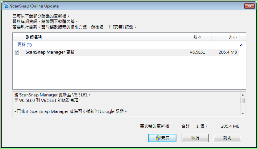Viewport: 258px width, 149px height.
Task: Sort by the 大小 column header
Action: point(225,37)
